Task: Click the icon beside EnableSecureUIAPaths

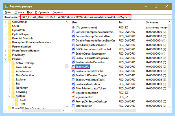Action: (x=73, y=71)
